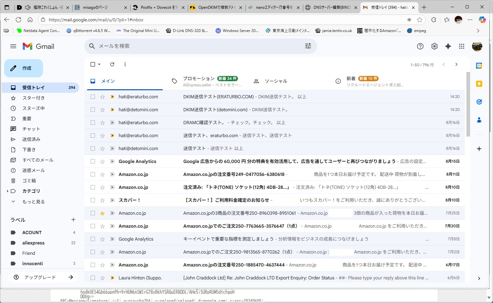Tick the select-all checkbox in the toolbar
493x303 pixels.
coord(93,64)
